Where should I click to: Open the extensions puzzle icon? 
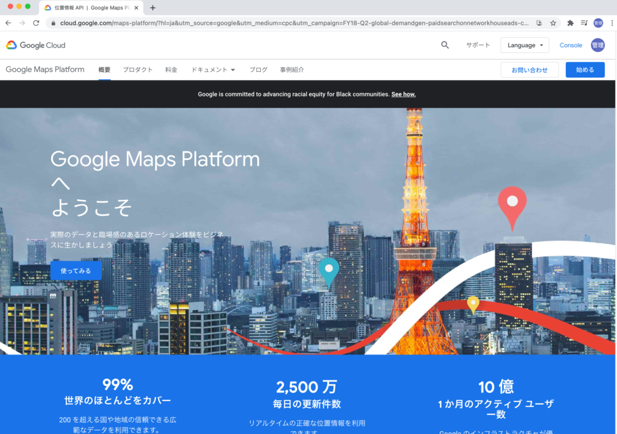[x=570, y=23]
